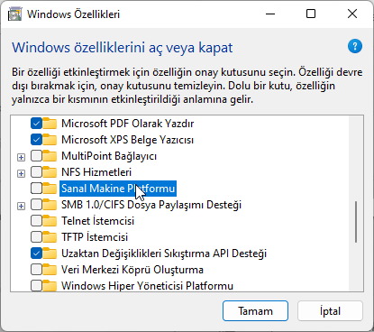
Task: Select Telnet İstemcisi label
Action: pos(97,221)
